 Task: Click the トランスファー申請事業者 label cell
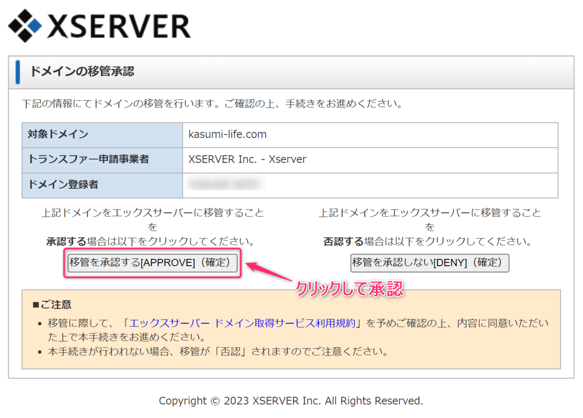click(x=102, y=160)
